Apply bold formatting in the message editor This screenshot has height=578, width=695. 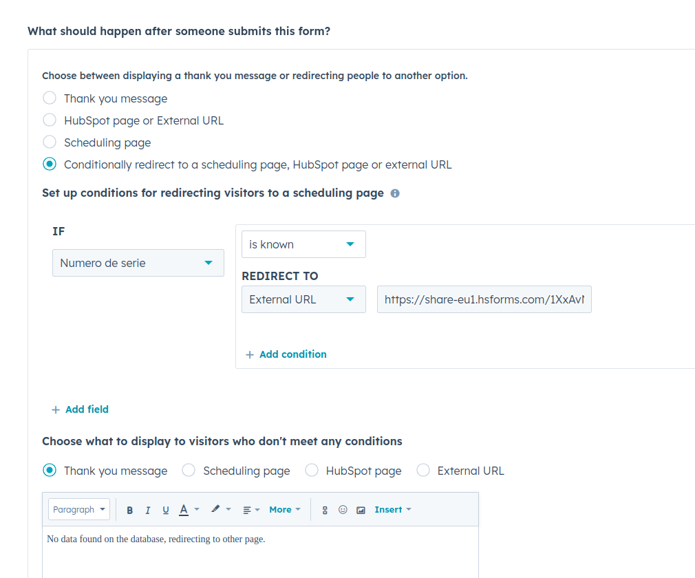click(x=130, y=509)
